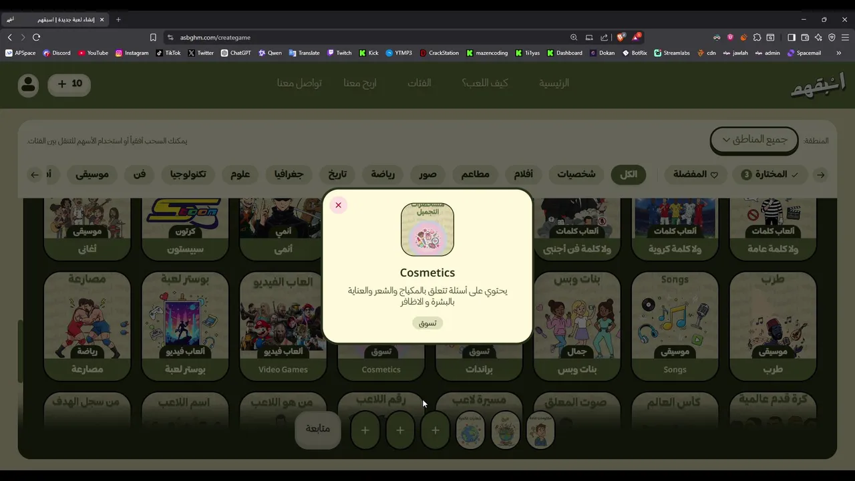Open the Brave VPN shield icon
Screen dimensions: 855x481
click(x=832, y=37)
